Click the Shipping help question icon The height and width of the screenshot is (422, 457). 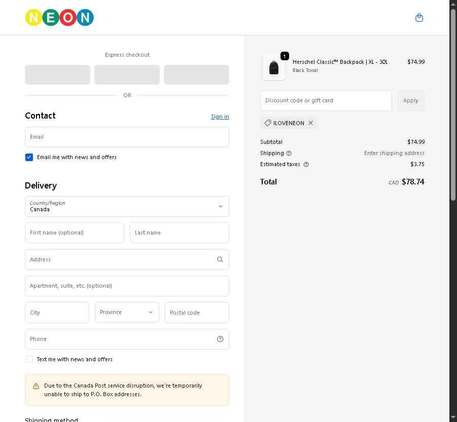coord(289,153)
